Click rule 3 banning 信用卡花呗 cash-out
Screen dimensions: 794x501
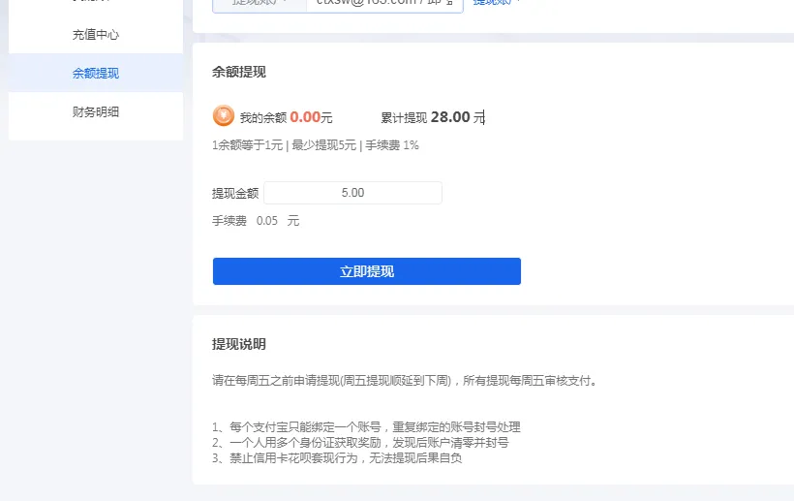[x=337, y=458]
